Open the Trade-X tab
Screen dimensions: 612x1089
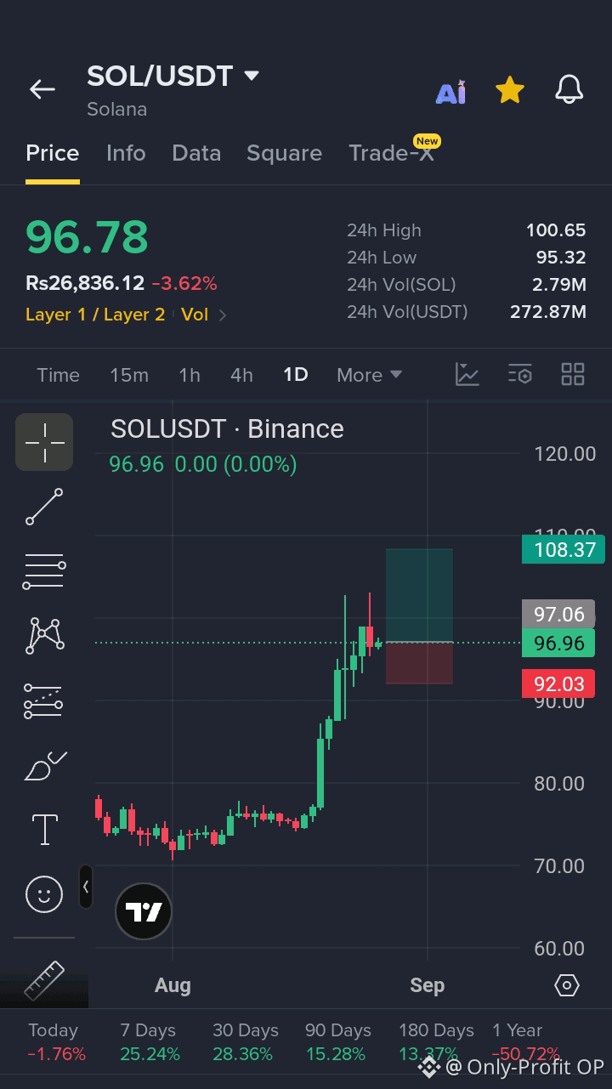tap(392, 153)
